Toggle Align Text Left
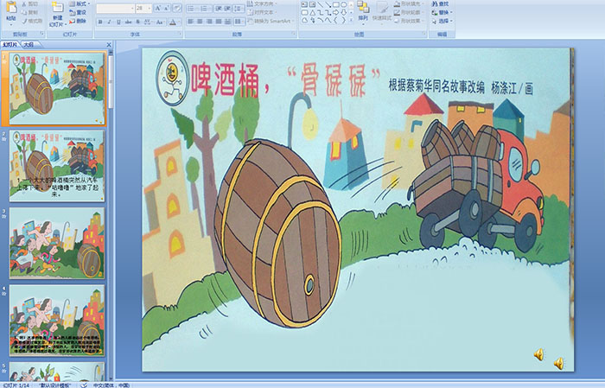The width and height of the screenshot is (605, 388). [191, 22]
